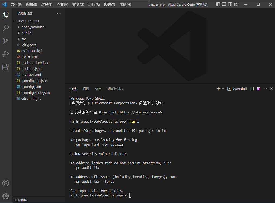Open the 查看(V) menu
The height and width of the screenshot is (203, 275).
coord(62,4)
